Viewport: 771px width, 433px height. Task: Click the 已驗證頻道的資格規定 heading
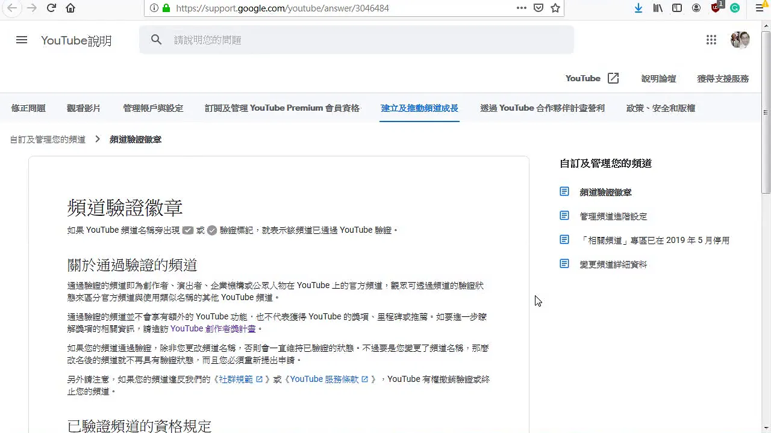click(139, 426)
